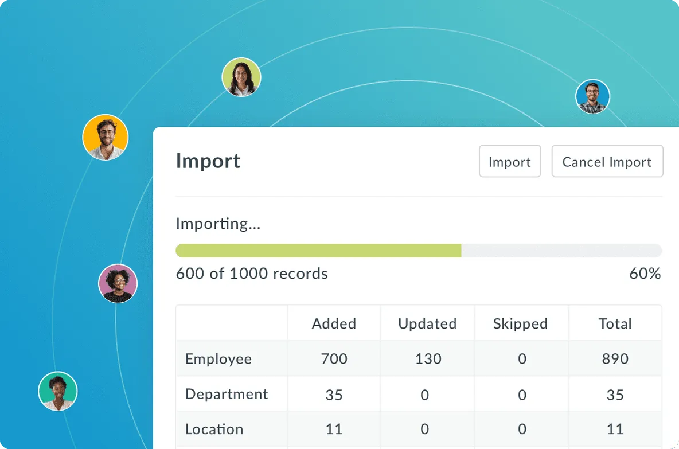Click the 60% progress value
The image size is (679, 449).
pos(645,274)
